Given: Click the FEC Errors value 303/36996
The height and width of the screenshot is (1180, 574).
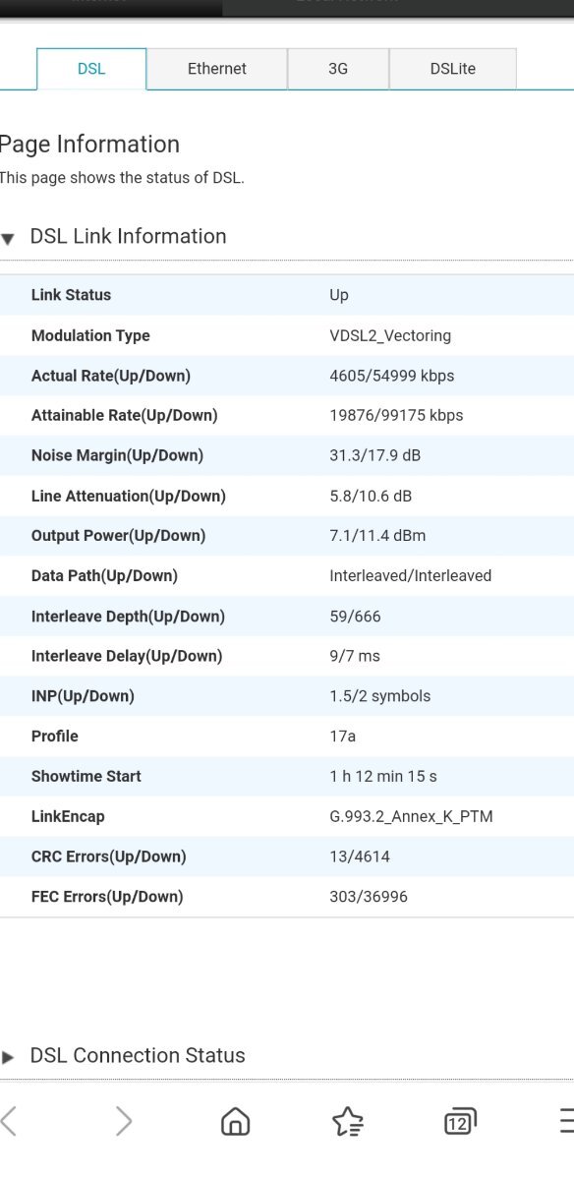Looking at the screenshot, I should coord(369,897).
